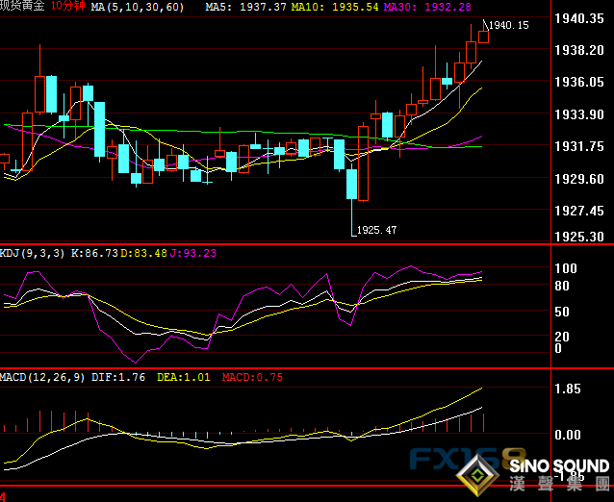The image size is (614, 502).
Task: Select the 10分钟 timeframe label
Action: point(68,7)
